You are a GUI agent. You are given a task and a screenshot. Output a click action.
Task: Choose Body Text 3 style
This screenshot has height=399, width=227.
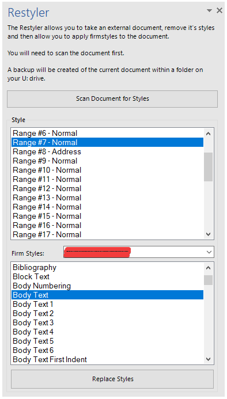pos(107,322)
